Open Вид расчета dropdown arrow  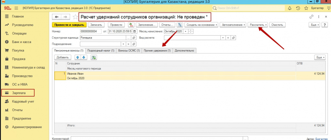223,38
